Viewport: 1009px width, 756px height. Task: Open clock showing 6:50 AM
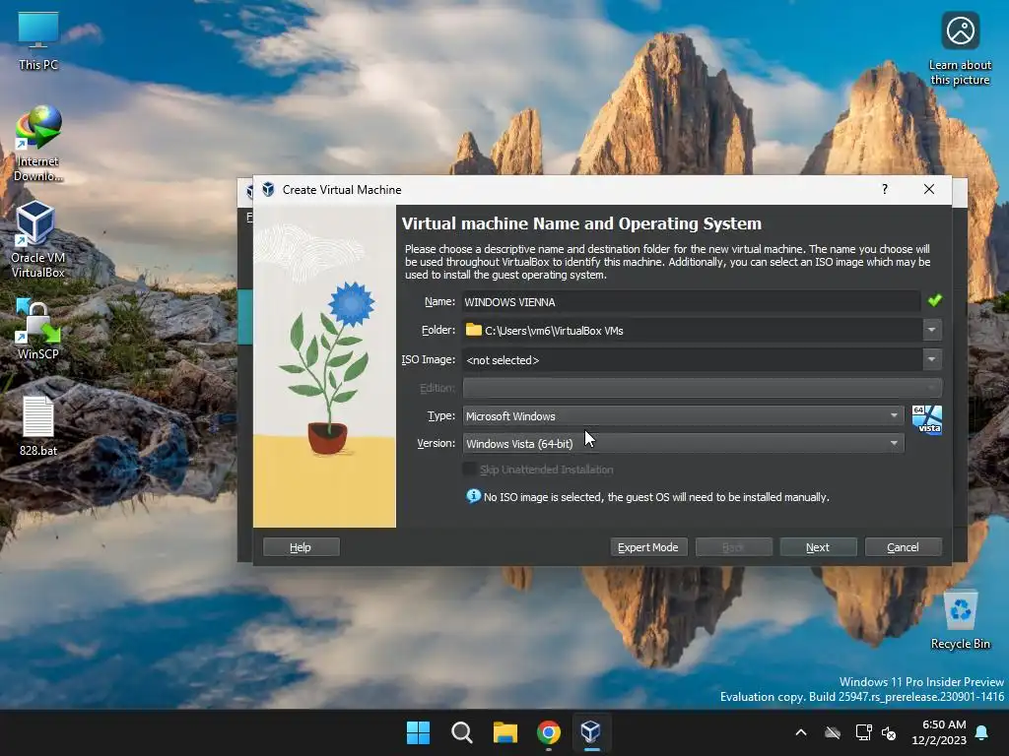click(x=939, y=732)
